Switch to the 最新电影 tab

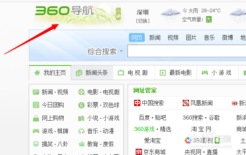pyautogui.click(x=176, y=73)
